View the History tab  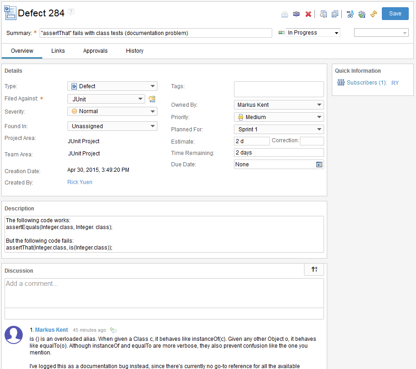[x=134, y=50]
